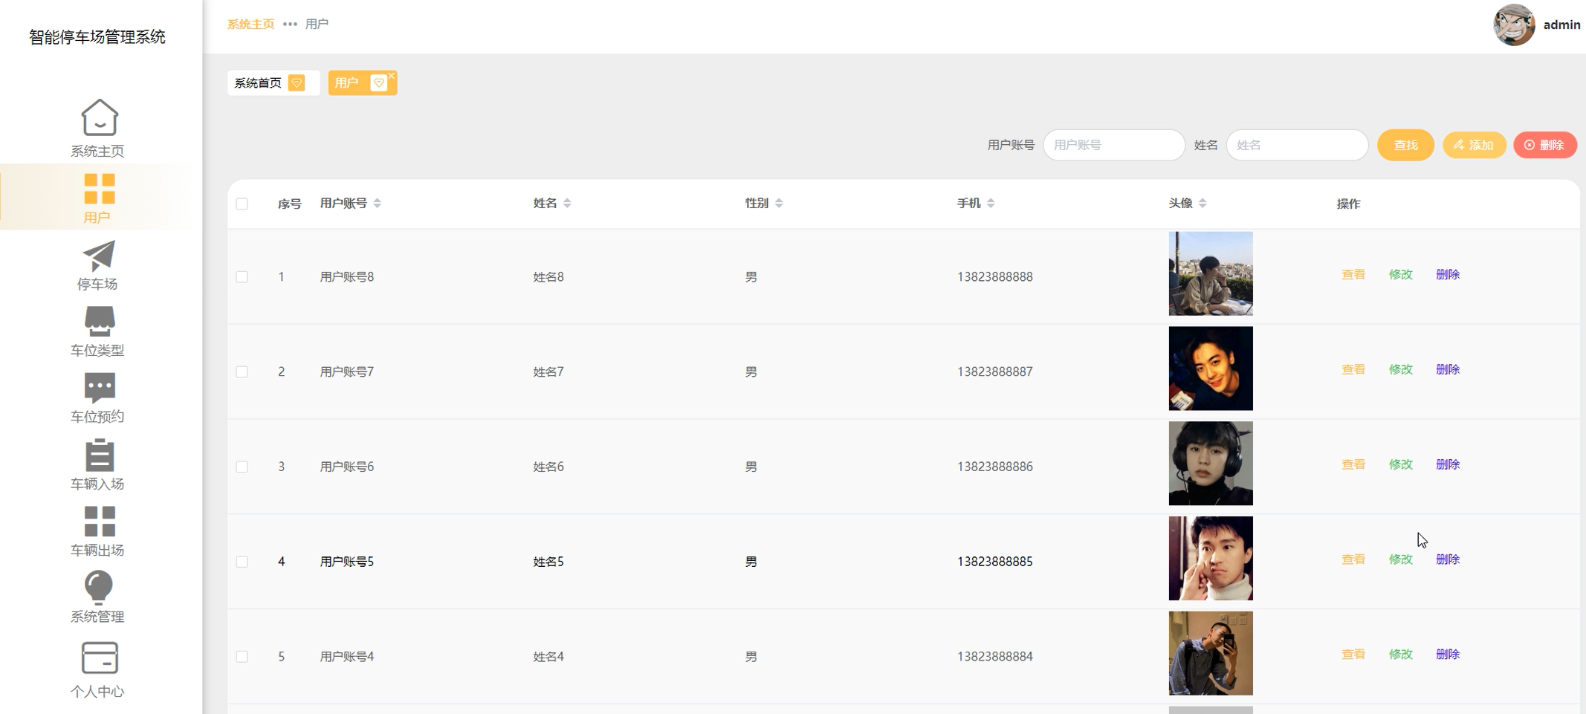
Task: View details of 用户账号4 via 查看
Action: point(1353,655)
